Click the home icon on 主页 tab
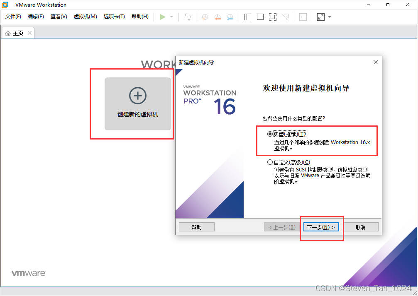The image size is (418, 296). (8, 33)
